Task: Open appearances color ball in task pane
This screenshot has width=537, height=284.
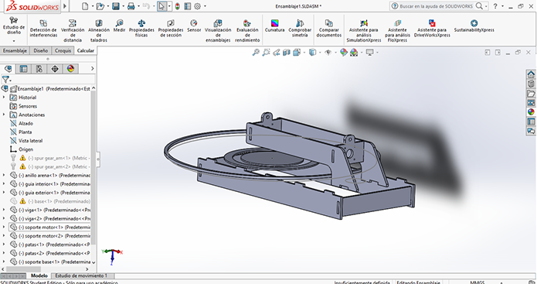Action: 531,111
